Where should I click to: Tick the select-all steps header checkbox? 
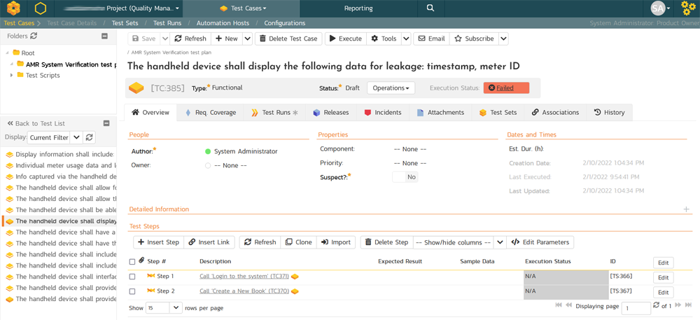click(x=132, y=262)
